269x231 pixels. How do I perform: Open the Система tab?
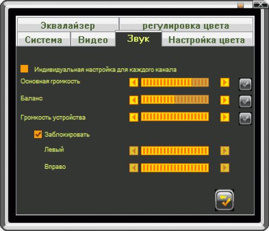point(43,39)
